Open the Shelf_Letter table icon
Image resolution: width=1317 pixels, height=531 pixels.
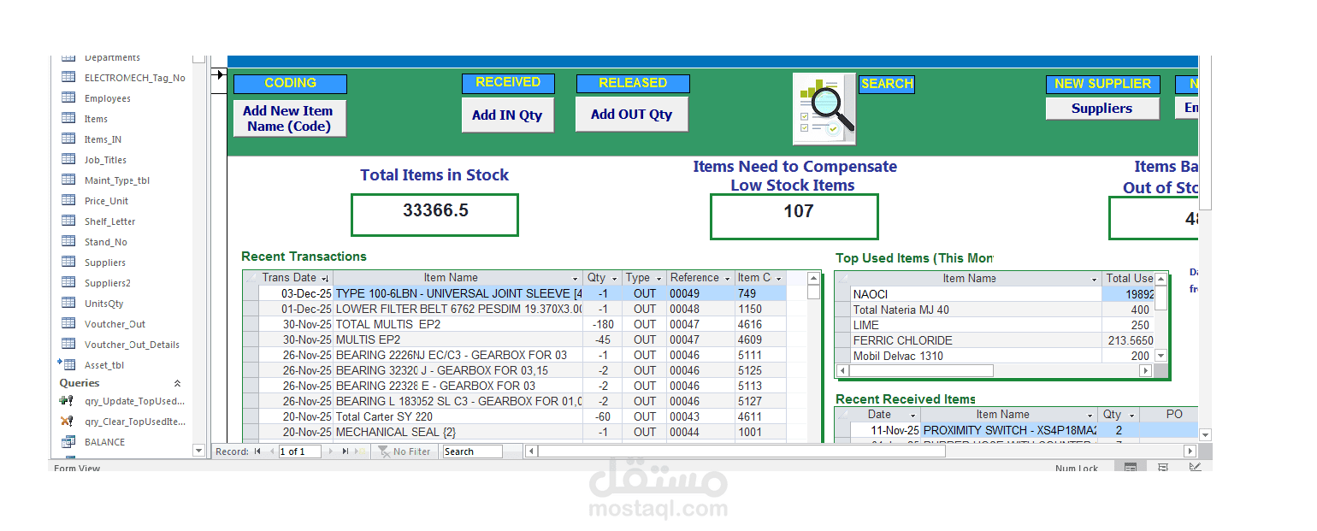click(68, 221)
